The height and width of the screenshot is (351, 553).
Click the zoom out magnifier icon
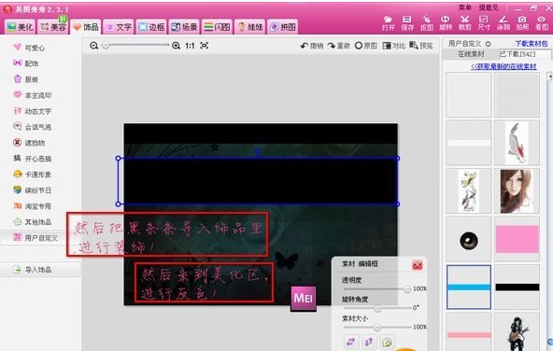93,46
